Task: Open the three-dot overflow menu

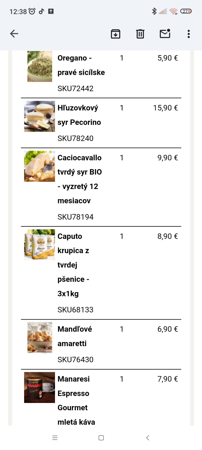Action: pyautogui.click(x=189, y=34)
